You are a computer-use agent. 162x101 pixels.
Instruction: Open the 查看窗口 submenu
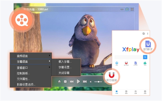tap(31, 68)
